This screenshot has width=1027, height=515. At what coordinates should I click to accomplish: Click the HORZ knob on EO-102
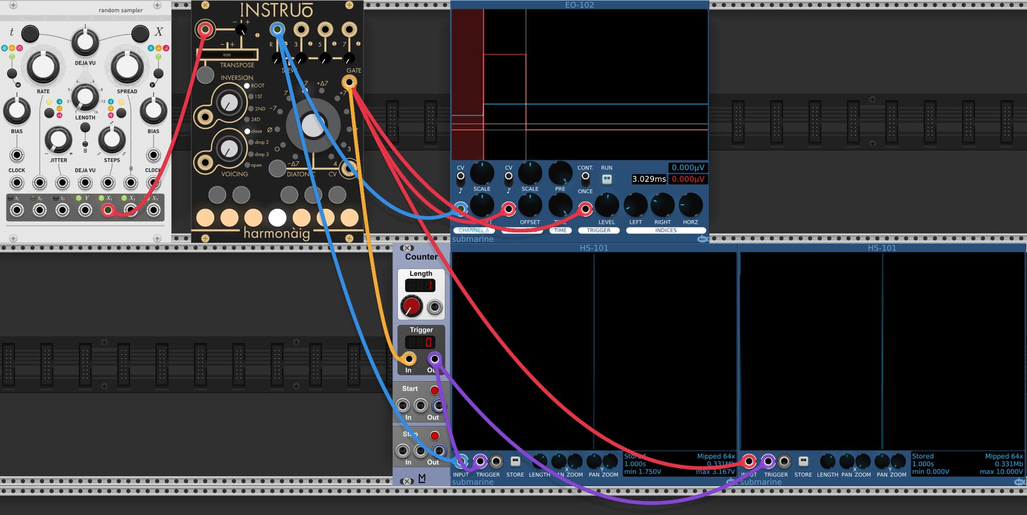[690, 206]
